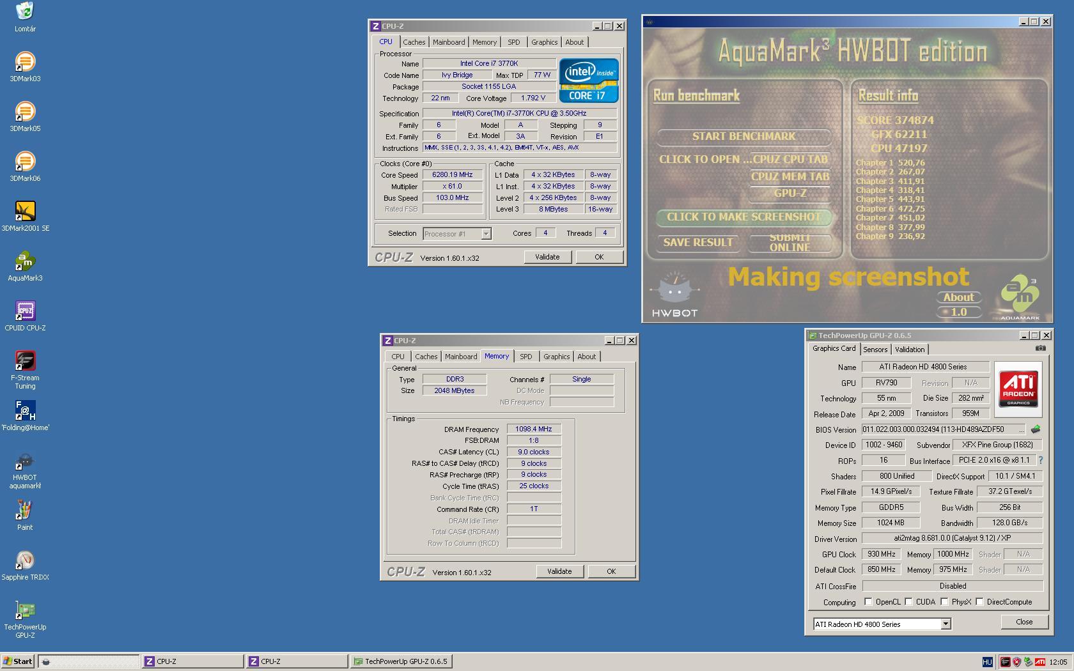Switch to Mainboard tab in top CPU-Z window
The height and width of the screenshot is (671, 1074).
tap(449, 42)
